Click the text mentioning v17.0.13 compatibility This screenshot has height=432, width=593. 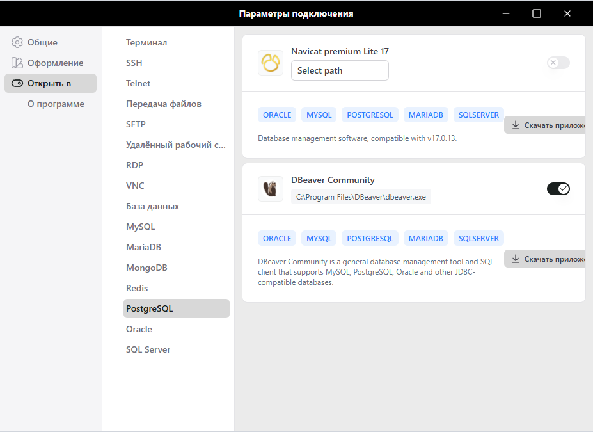pos(358,138)
